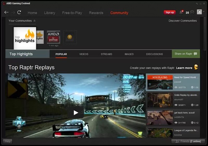The height and width of the screenshot is (146, 208).
Task: Click the clock icon beside 1:58
Action: (x=192, y=87)
